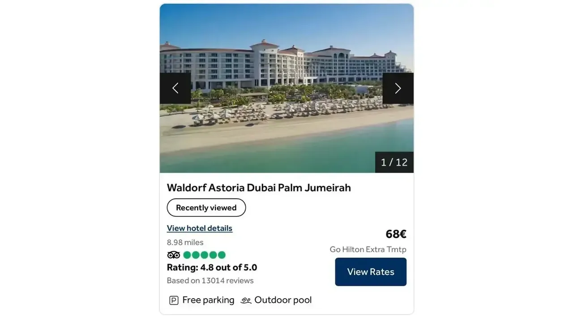573x322 pixels.
Task: Click the free parking P icon
Action: 174,301
